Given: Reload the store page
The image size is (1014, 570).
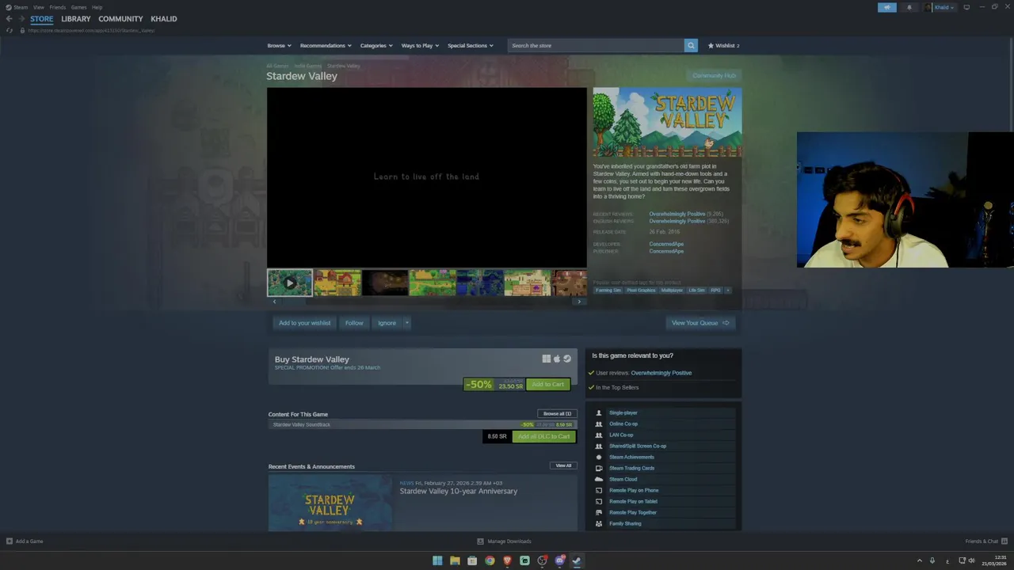Looking at the screenshot, I should coord(10,30).
